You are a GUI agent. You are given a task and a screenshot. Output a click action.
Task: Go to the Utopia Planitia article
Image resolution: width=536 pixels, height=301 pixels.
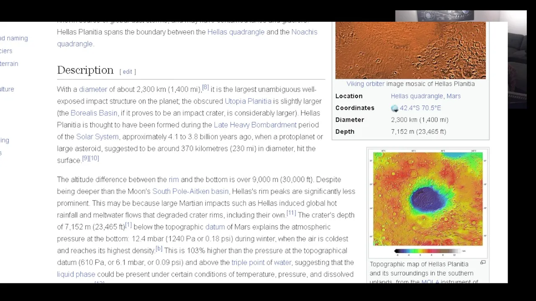248,101
